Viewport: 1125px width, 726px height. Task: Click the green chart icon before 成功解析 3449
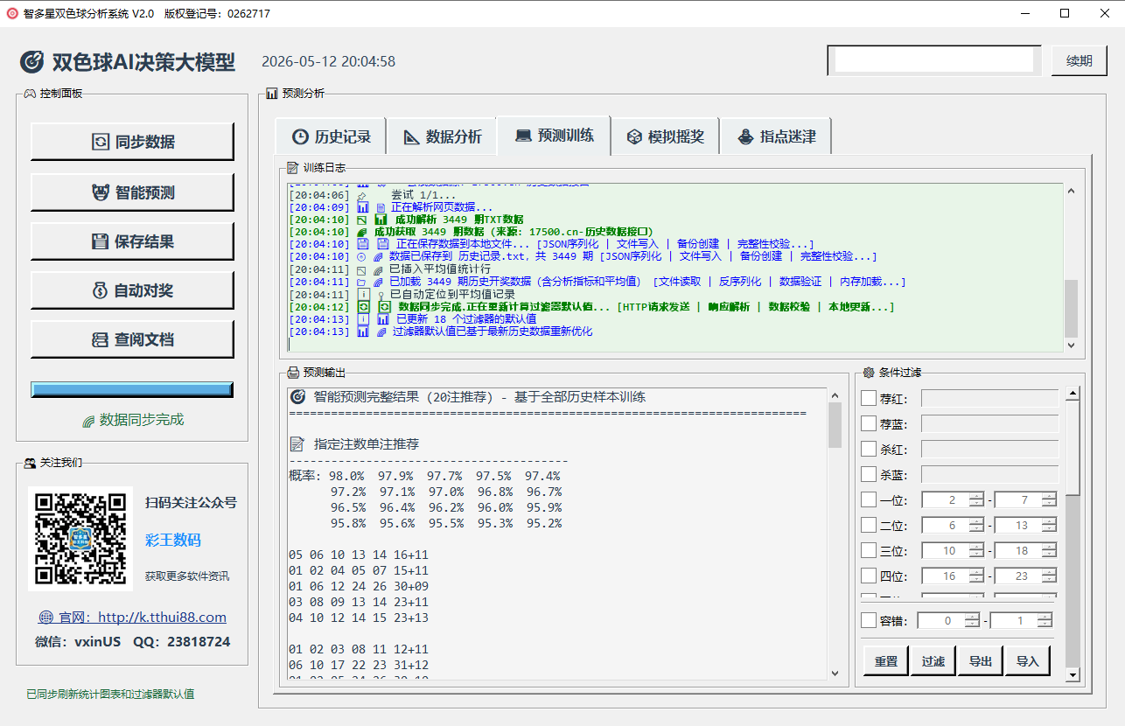pos(381,220)
